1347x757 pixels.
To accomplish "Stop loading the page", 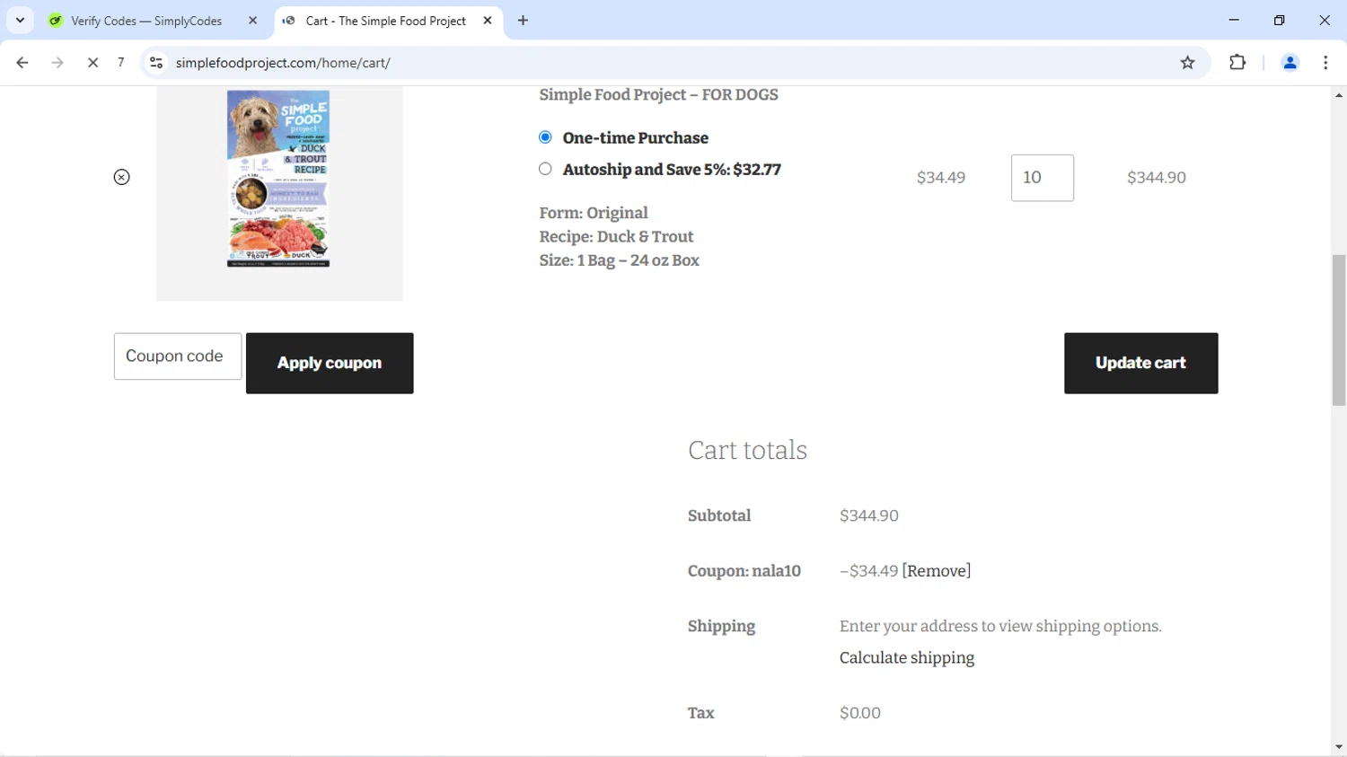I will pyautogui.click(x=92, y=63).
